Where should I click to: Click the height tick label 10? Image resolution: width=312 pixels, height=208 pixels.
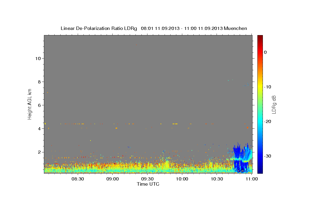click(x=38, y=58)
